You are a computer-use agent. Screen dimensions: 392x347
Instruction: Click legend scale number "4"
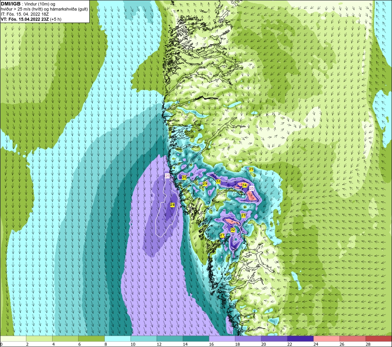click(x=53, y=344)
